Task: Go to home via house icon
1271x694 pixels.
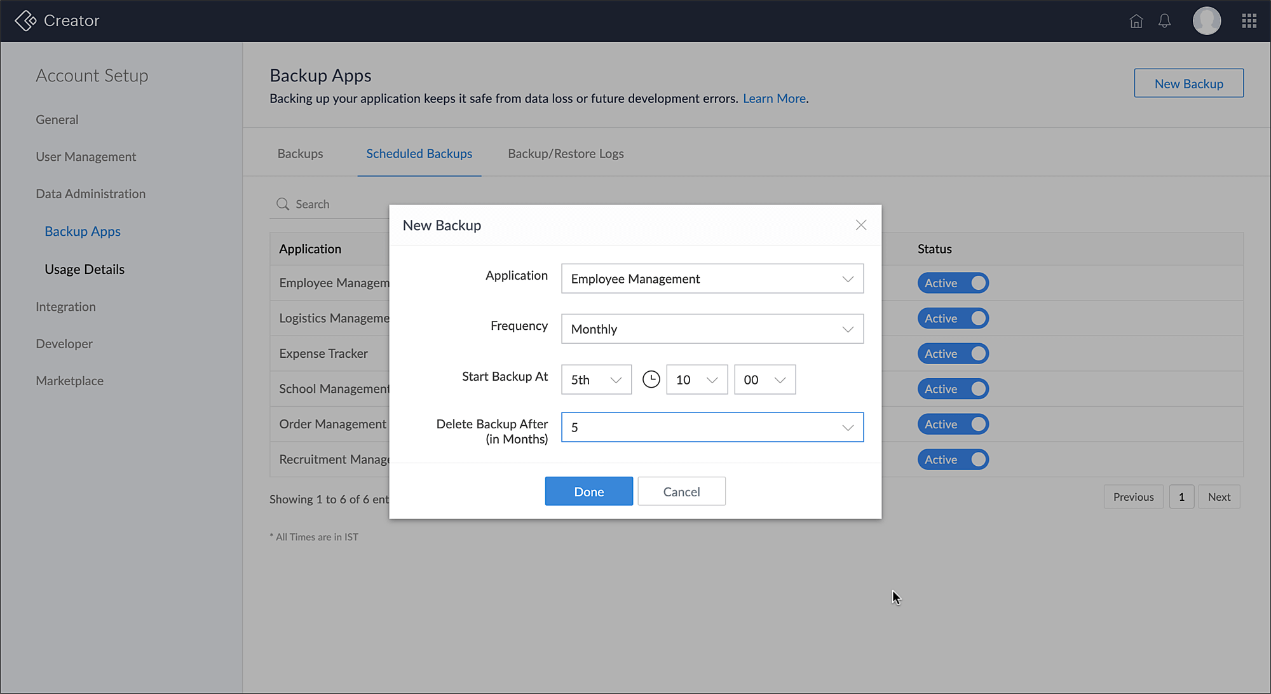Action: (1136, 21)
